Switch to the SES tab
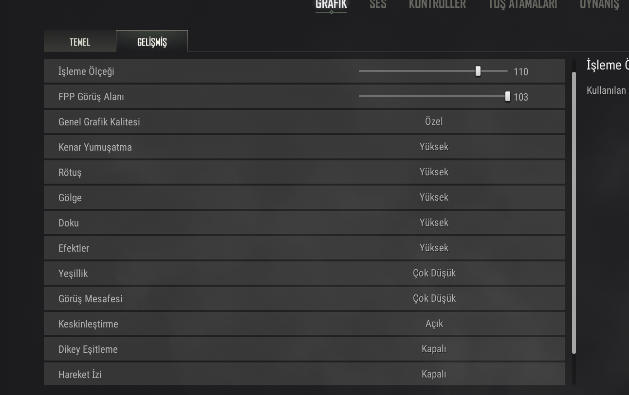This screenshot has width=629, height=395. (x=378, y=4)
